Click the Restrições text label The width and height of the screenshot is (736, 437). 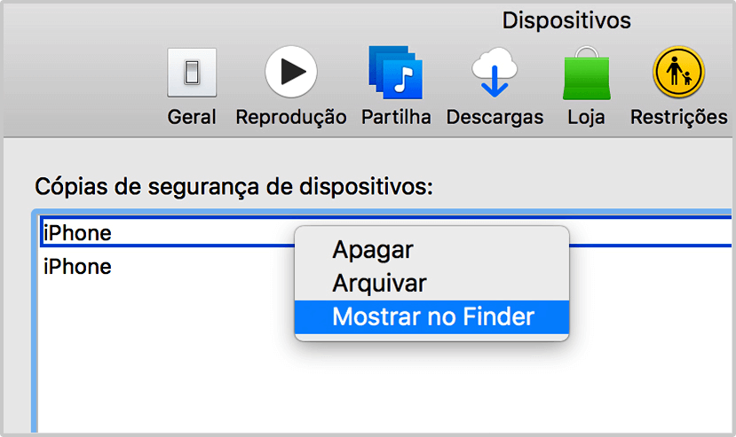pos(678,117)
